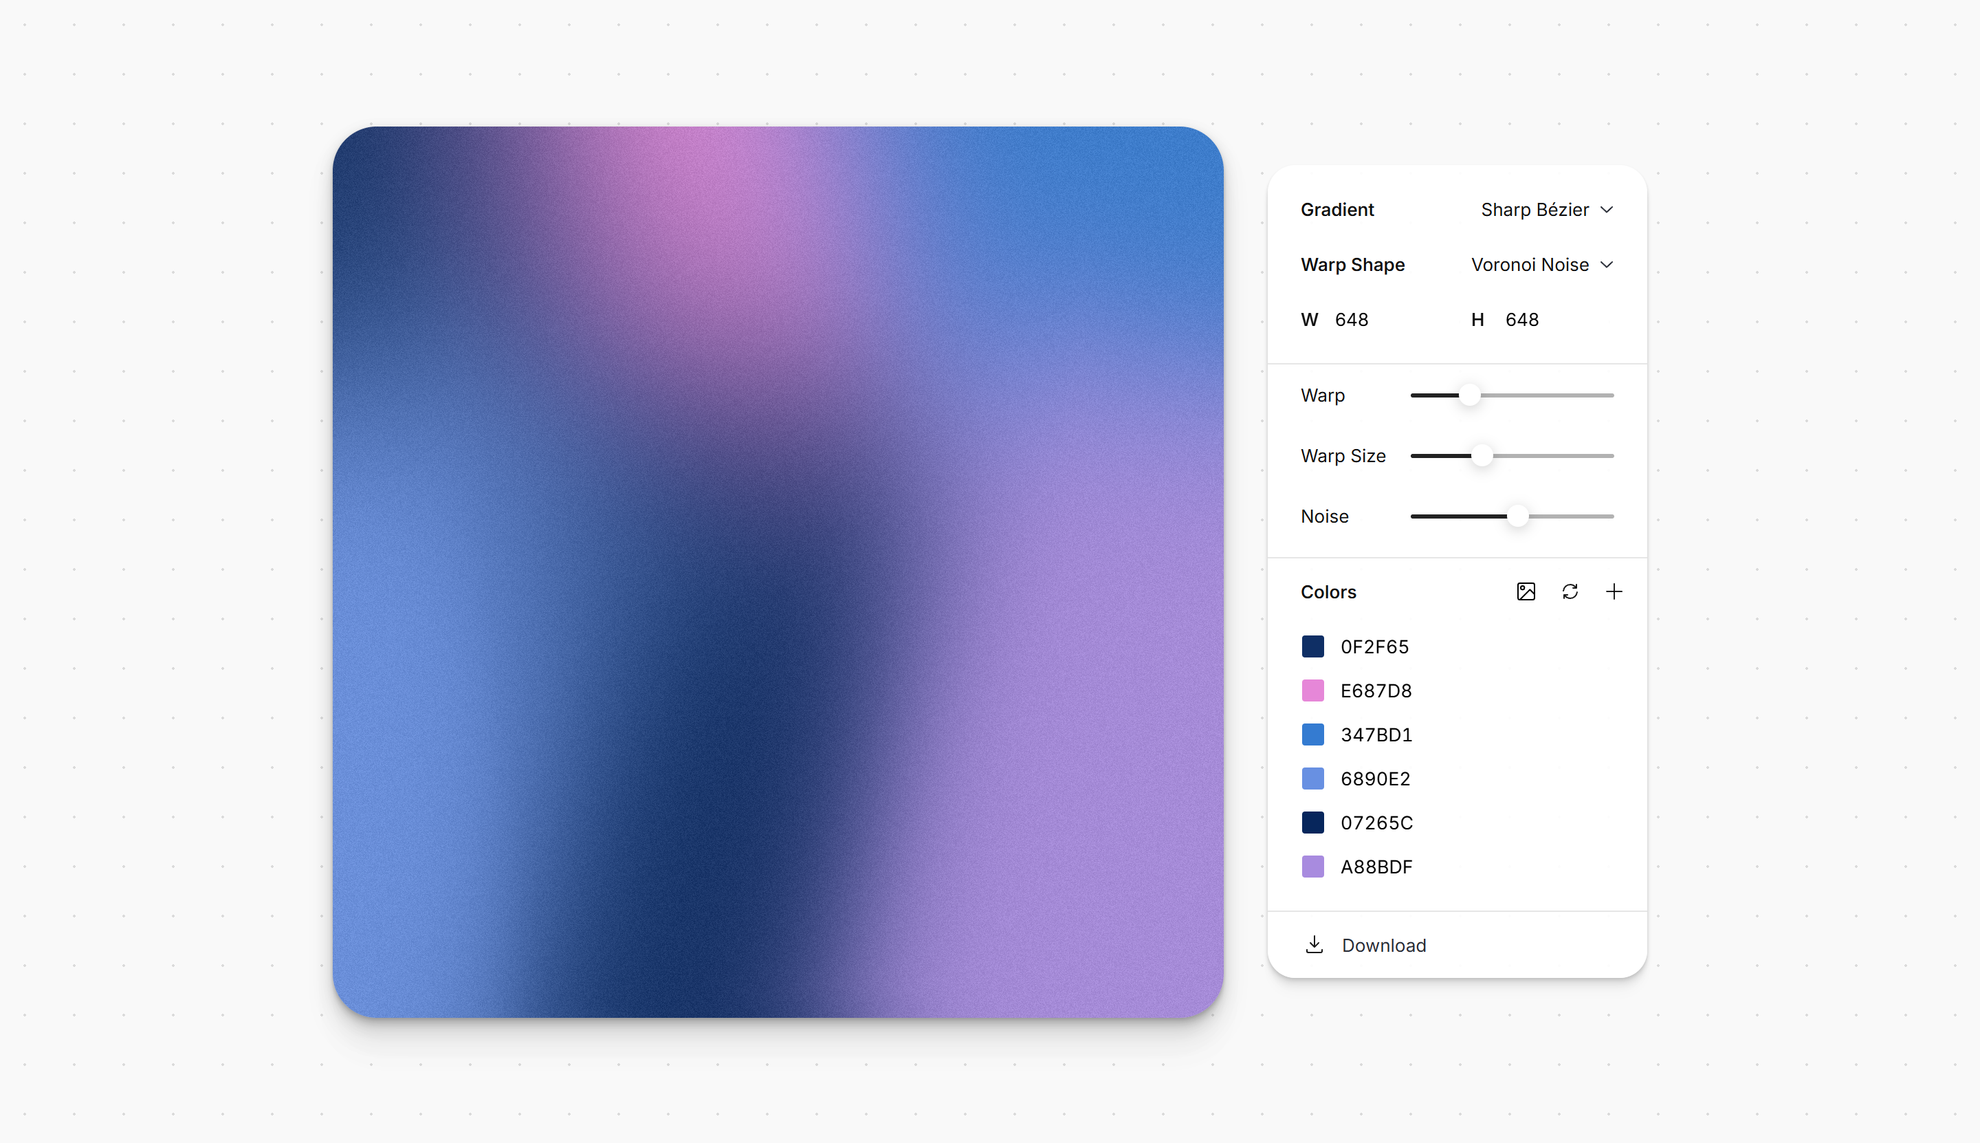Shuffle the color palette

[1570, 591]
